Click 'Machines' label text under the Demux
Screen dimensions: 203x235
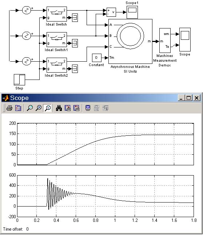(x=165, y=56)
